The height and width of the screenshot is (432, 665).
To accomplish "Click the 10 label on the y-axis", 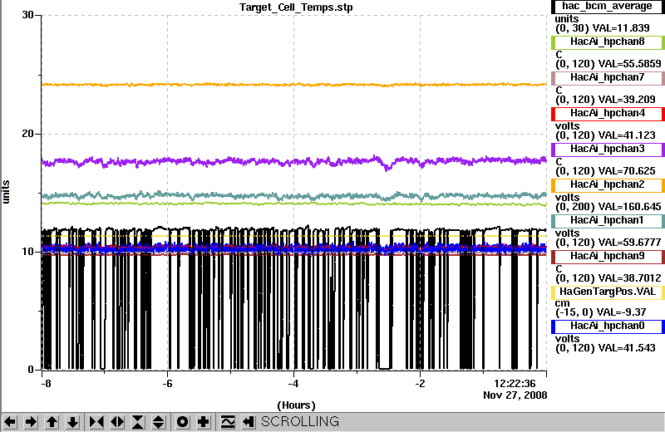I will coord(27,252).
